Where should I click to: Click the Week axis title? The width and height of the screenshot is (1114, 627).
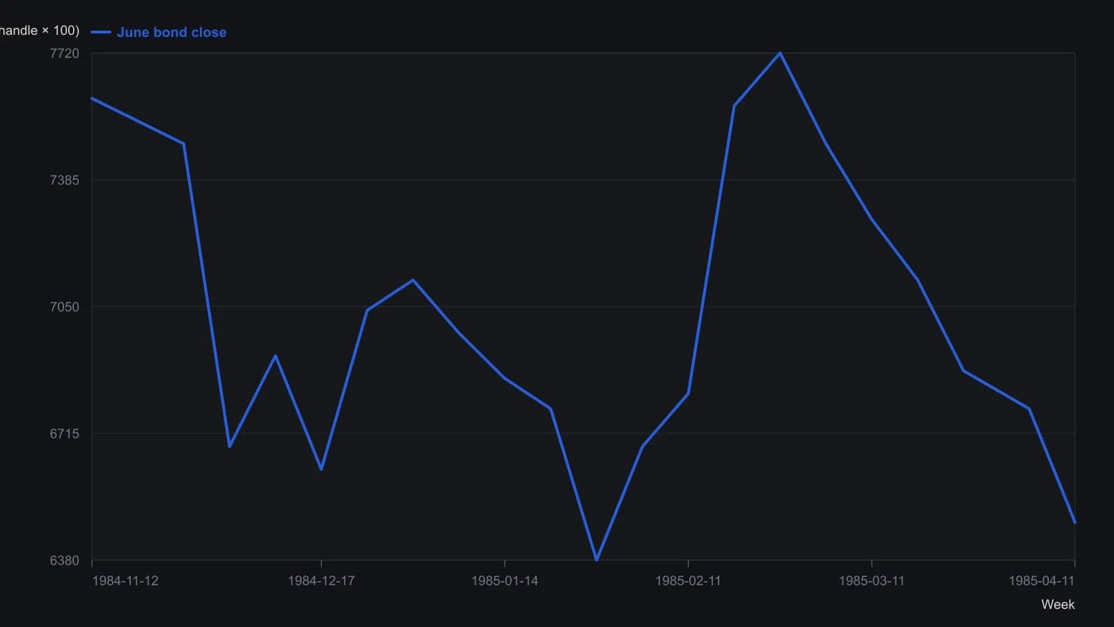pyautogui.click(x=1058, y=605)
